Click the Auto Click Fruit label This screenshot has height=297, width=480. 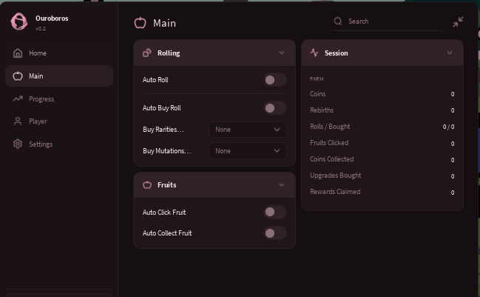[x=164, y=212]
